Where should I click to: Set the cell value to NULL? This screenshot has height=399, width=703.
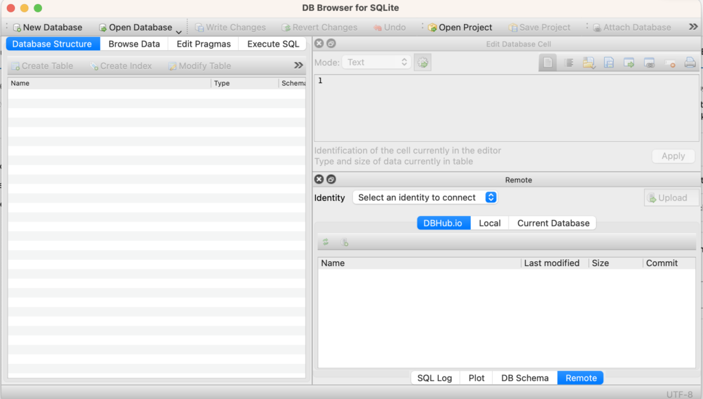(671, 62)
